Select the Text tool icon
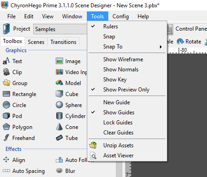Image resolution: width=207 pixels, height=177 pixels. (6, 61)
